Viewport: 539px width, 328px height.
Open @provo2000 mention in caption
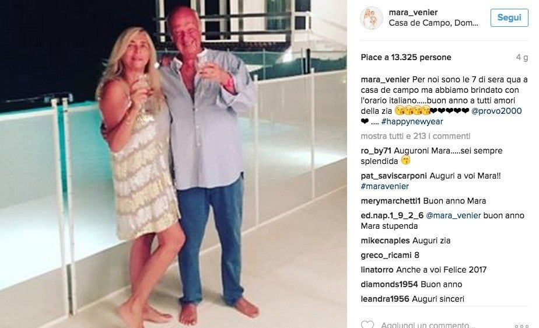(496, 111)
